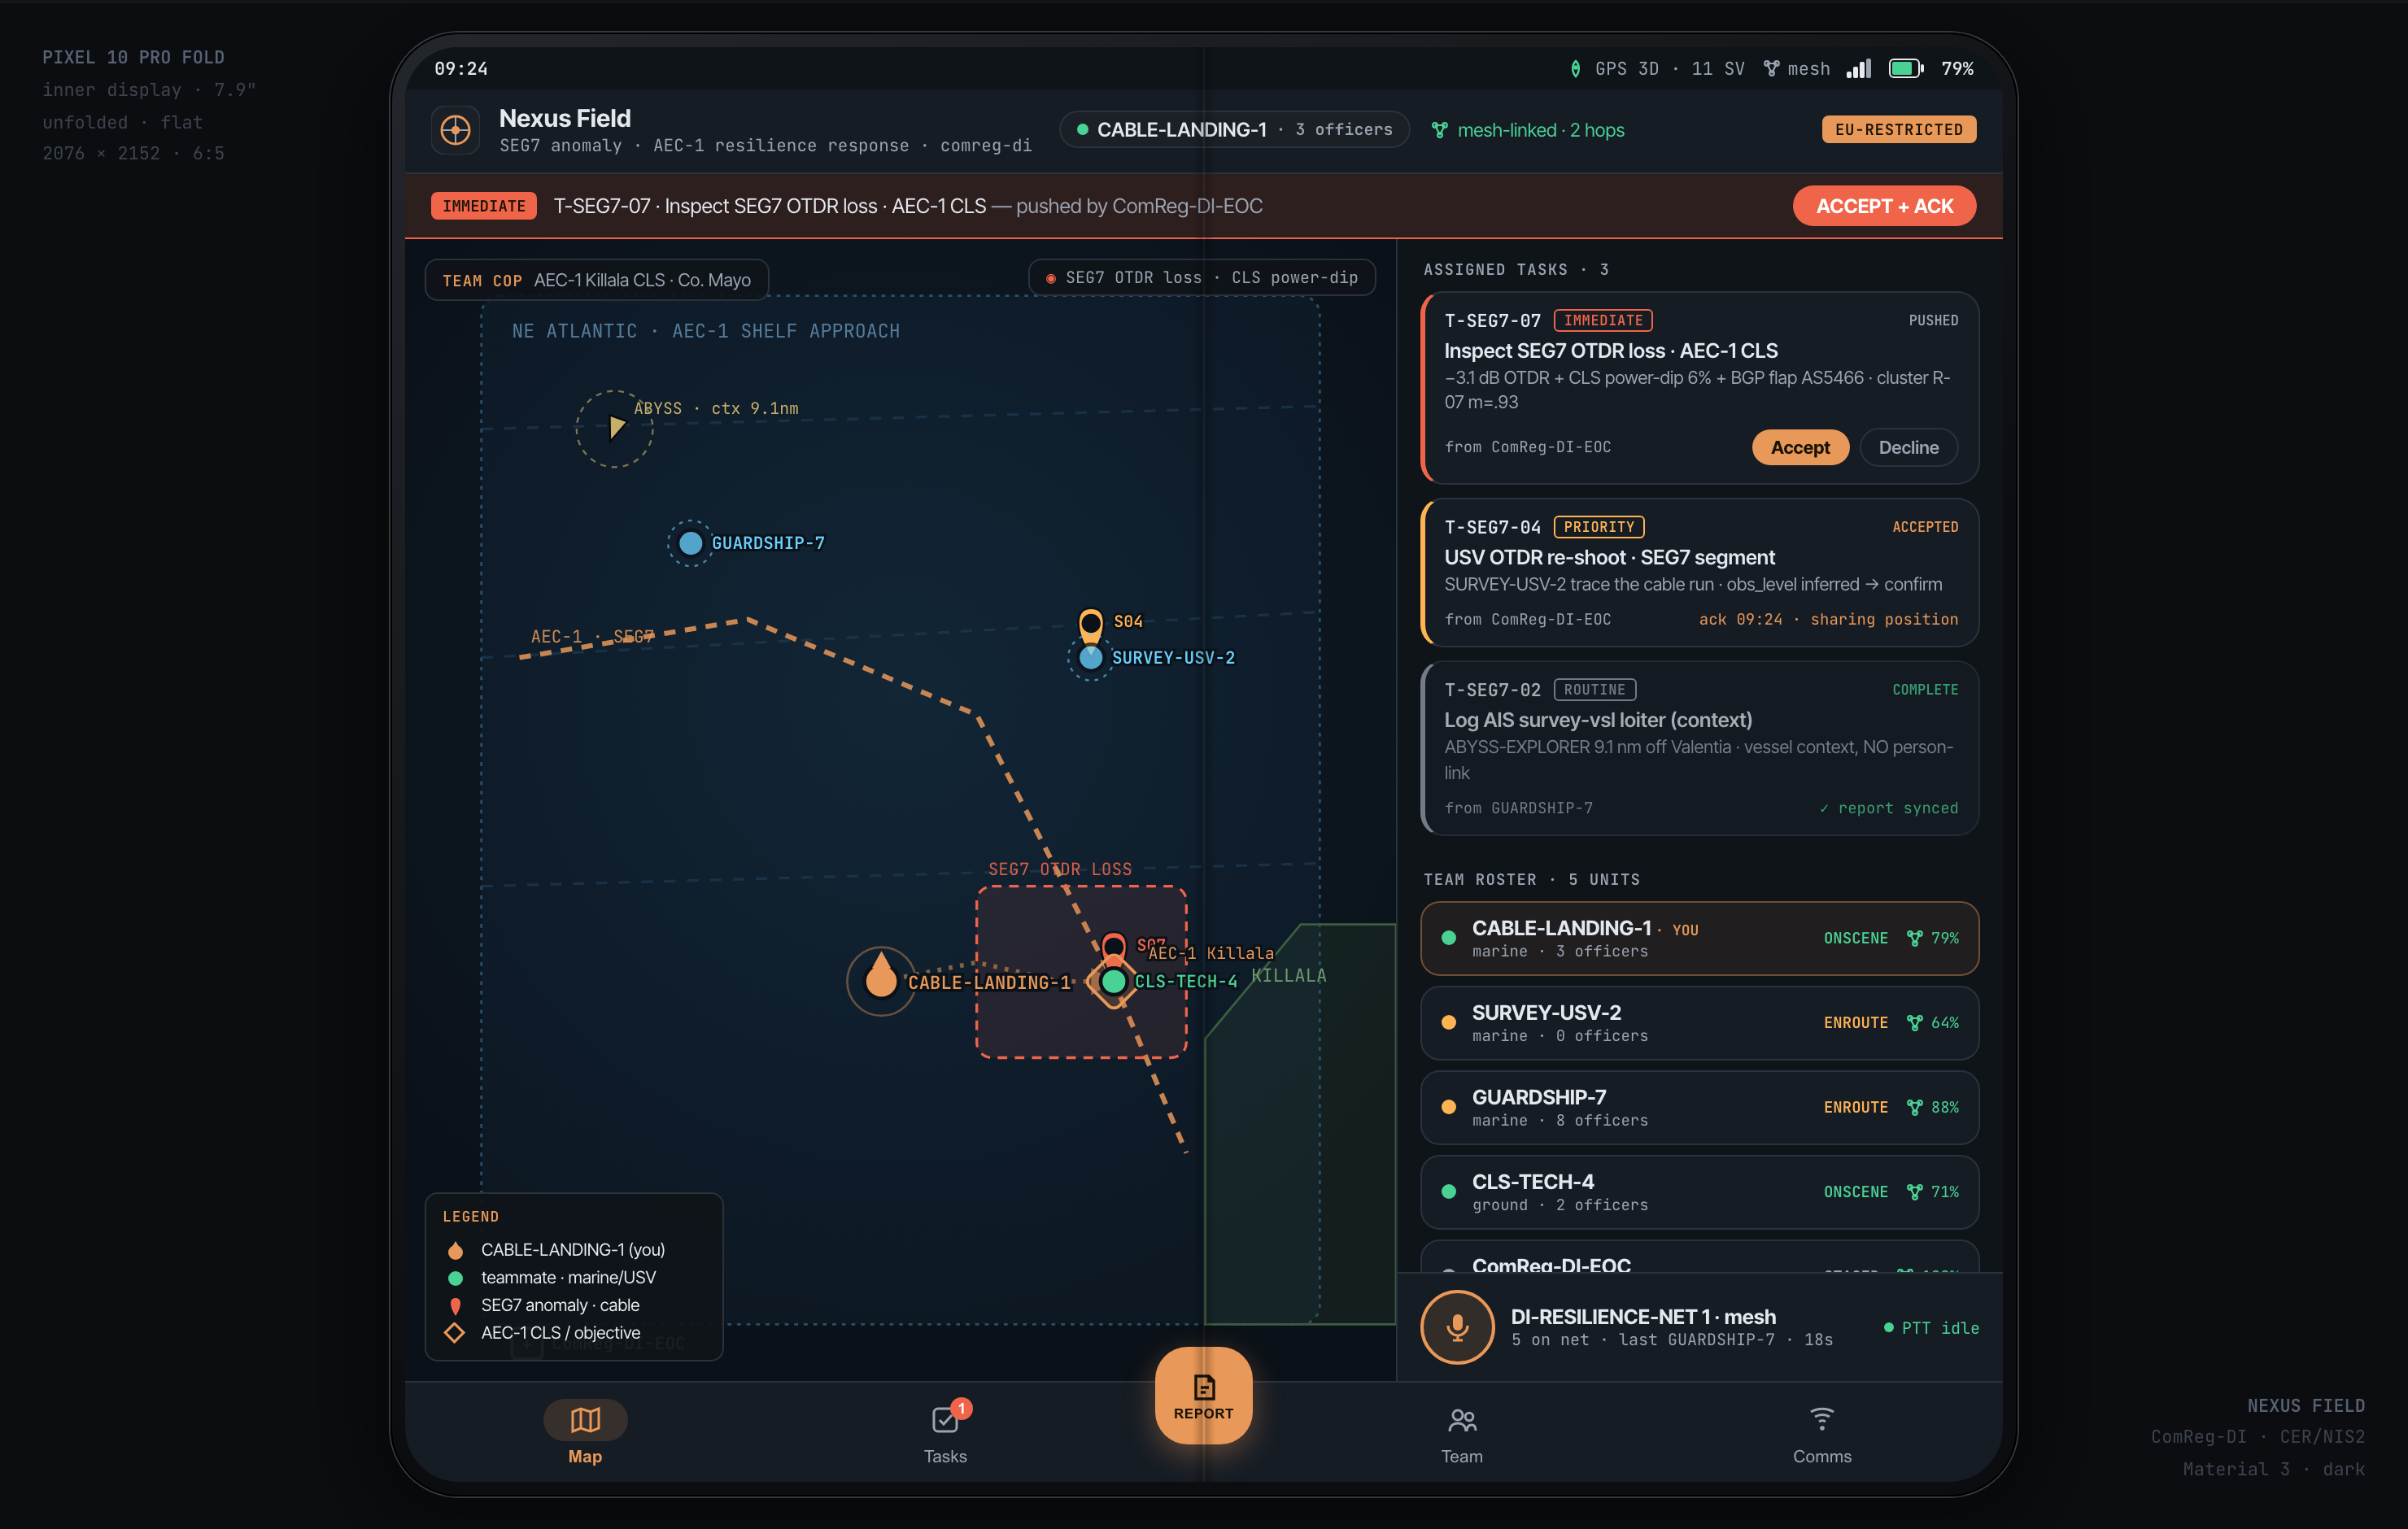Screen dimensions: 2408x1529
Task: Tap the TEAM COP location chip
Action: click(596, 280)
